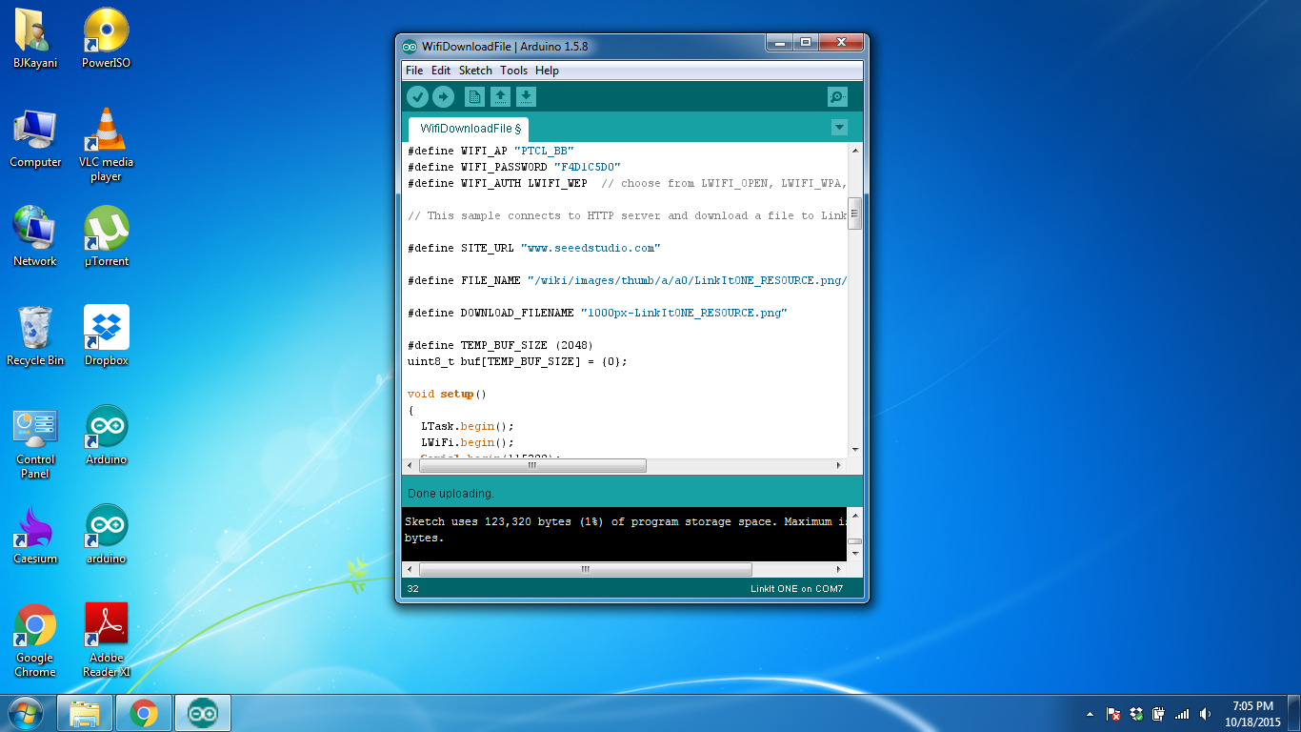This screenshot has width=1301, height=732.
Task: Click the battery power tray icon
Action: 1158,713
